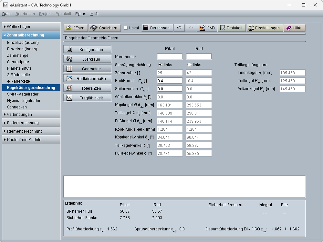Click the Ritzel Profilversch. input field

[x=170, y=81]
